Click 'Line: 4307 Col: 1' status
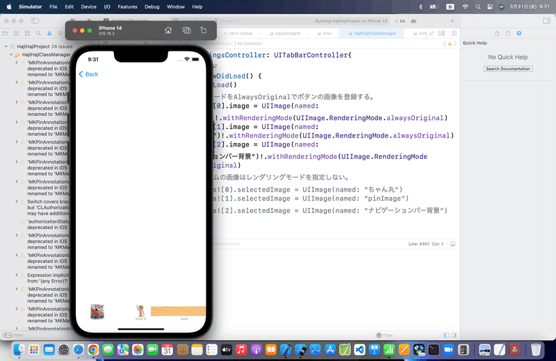Image resolution: width=556 pixels, height=361 pixels. click(426, 244)
